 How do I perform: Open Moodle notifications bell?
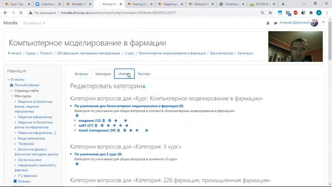[x=268, y=23]
